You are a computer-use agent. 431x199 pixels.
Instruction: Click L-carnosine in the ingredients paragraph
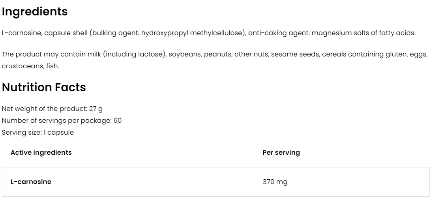pos(21,33)
